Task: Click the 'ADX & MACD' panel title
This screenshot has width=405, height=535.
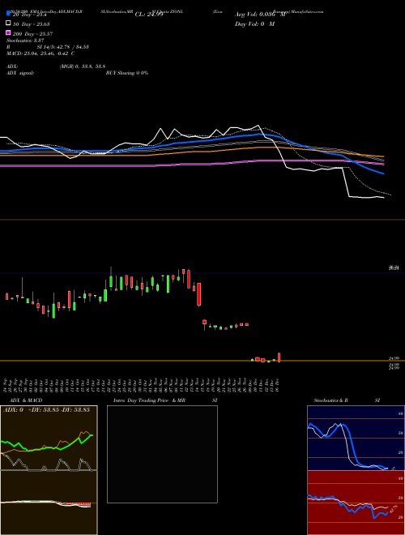Action: pyautogui.click(x=26, y=400)
